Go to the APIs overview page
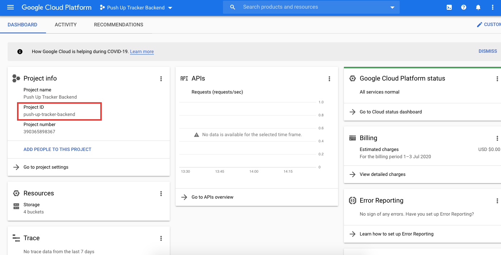Image resolution: width=501 pixels, height=255 pixels. pos(212,197)
